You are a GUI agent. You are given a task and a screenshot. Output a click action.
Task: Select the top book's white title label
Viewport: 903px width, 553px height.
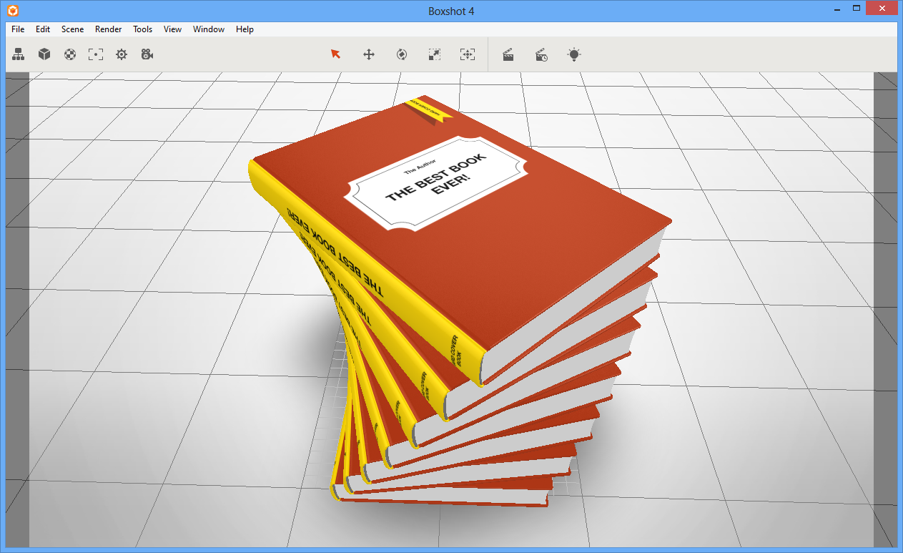(x=436, y=183)
